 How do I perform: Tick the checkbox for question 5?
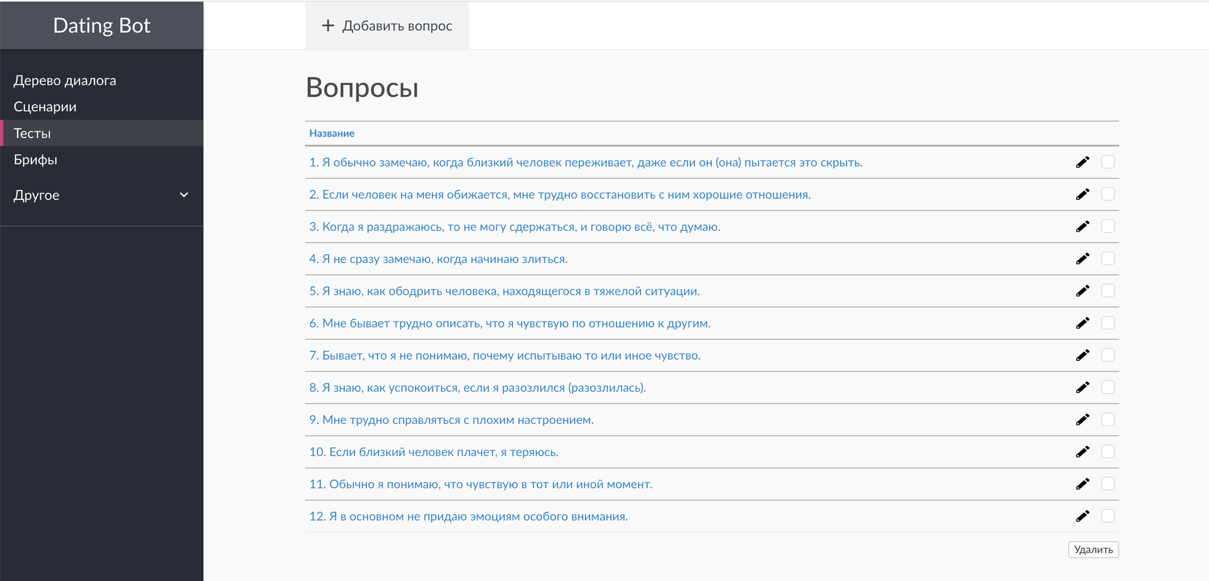click(1108, 290)
